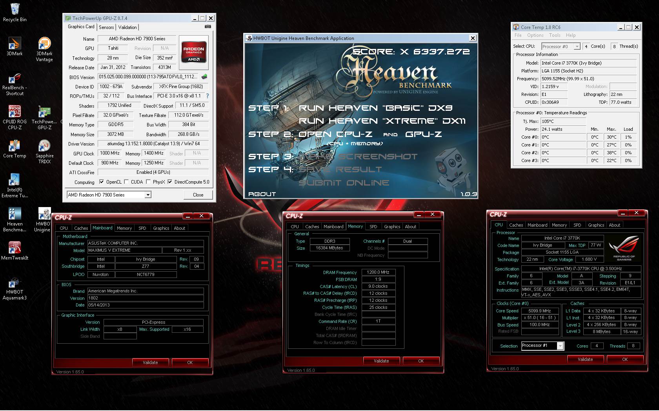This screenshot has height=411, width=659.
Task: Select Memory tab in Mainboard CPU-Z window
Action: (x=124, y=228)
